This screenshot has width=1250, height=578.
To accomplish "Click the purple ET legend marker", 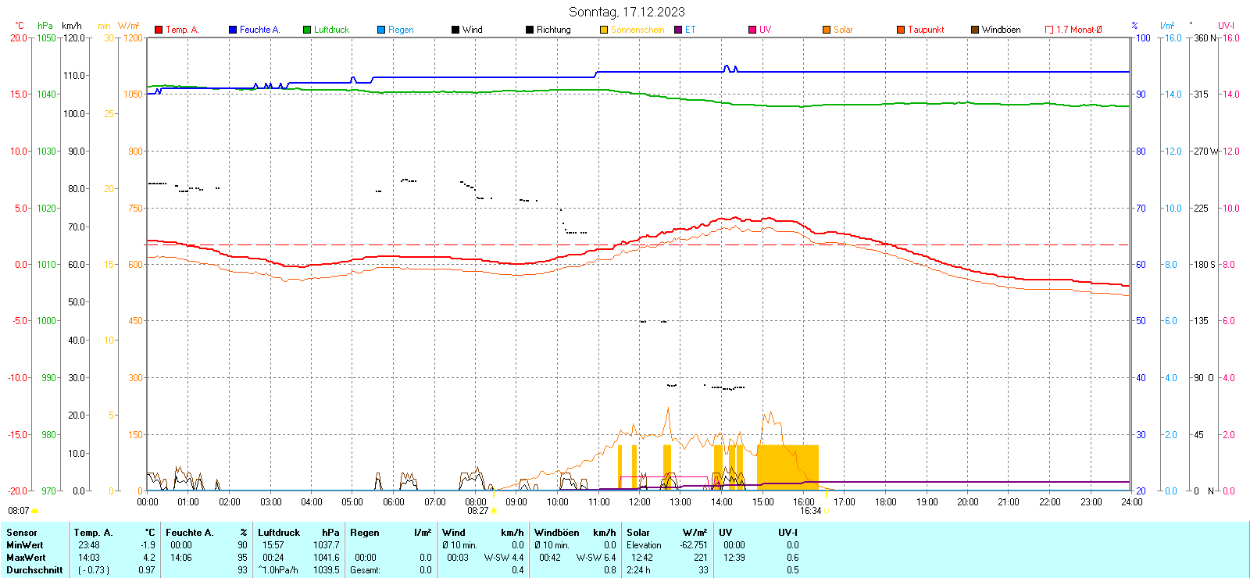I will tap(678, 30).
